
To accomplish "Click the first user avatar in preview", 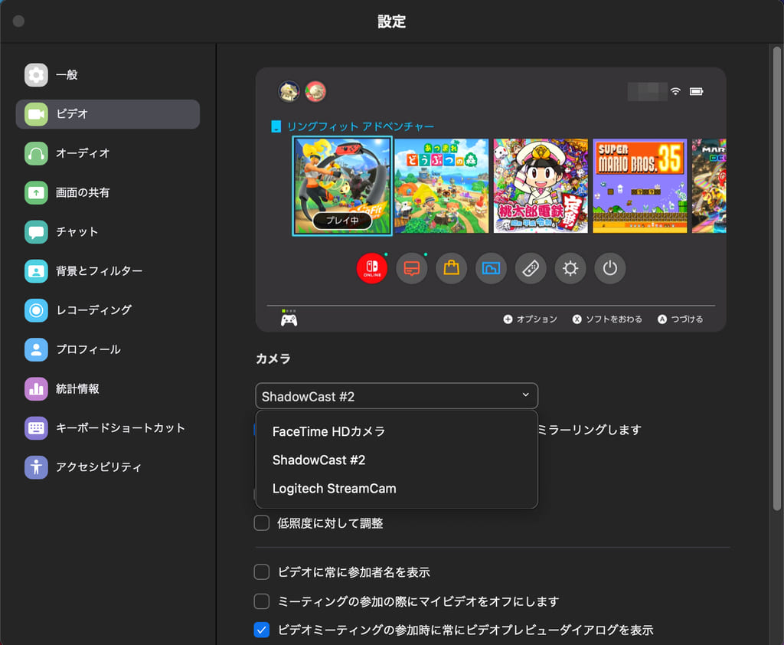I will pyautogui.click(x=289, y=92).
